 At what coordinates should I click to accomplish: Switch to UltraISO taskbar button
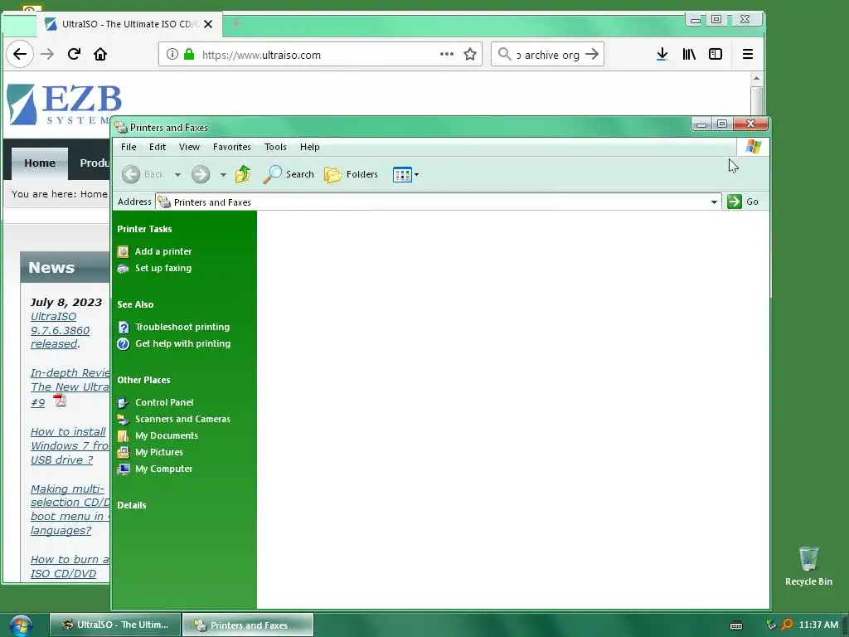[114, 625]
